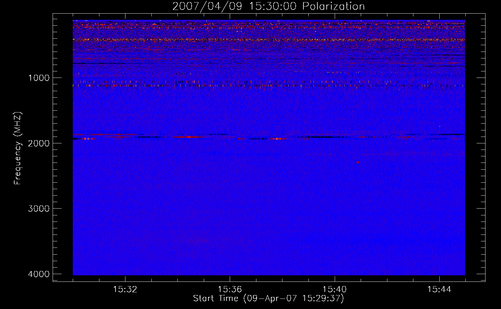Select the 'Frequency (MHZ)' axis label
The height and width of the screenshot is (309, 501).
click(18, 148)
